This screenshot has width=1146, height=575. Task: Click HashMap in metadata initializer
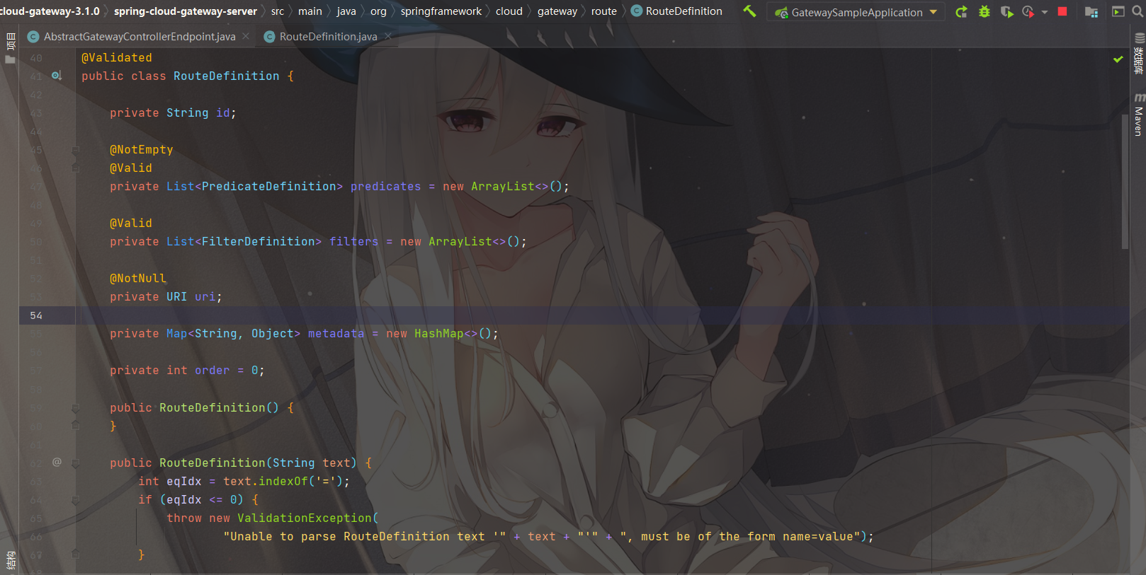tap(439, 334)
